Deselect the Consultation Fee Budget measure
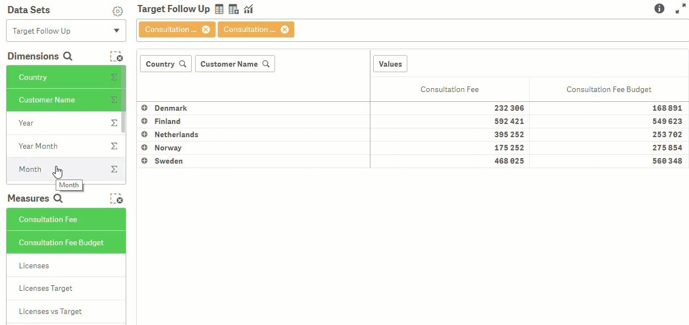689x325 pixels. point(61,242)
